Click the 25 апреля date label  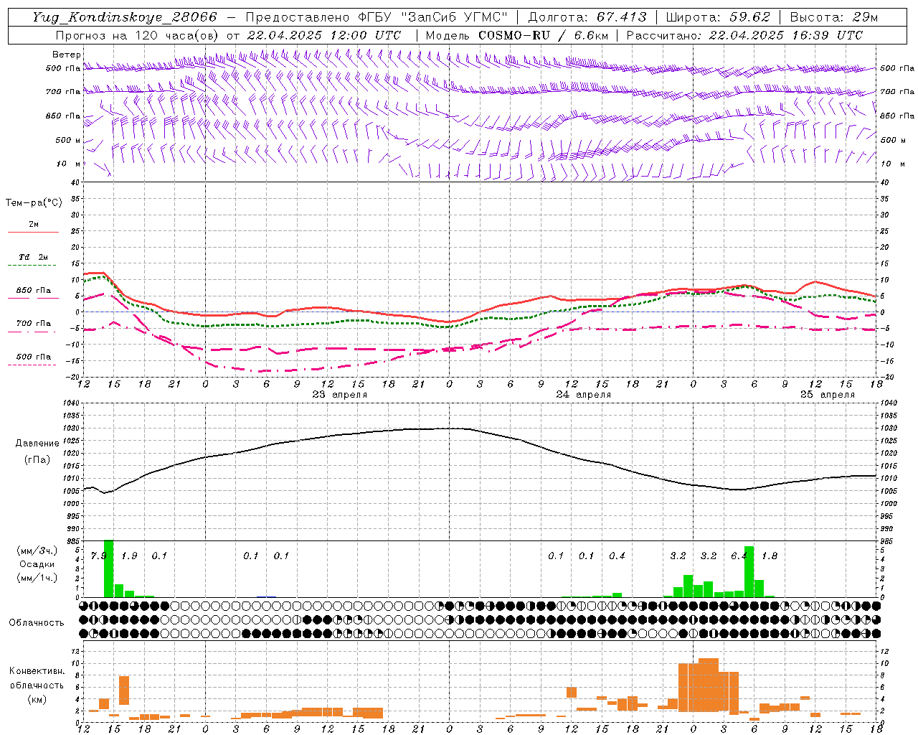pos(828,395)
